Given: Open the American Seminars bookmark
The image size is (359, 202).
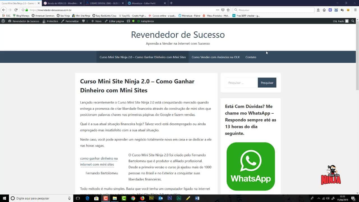Looking at the screenshot, I should (x=43, y=16).
